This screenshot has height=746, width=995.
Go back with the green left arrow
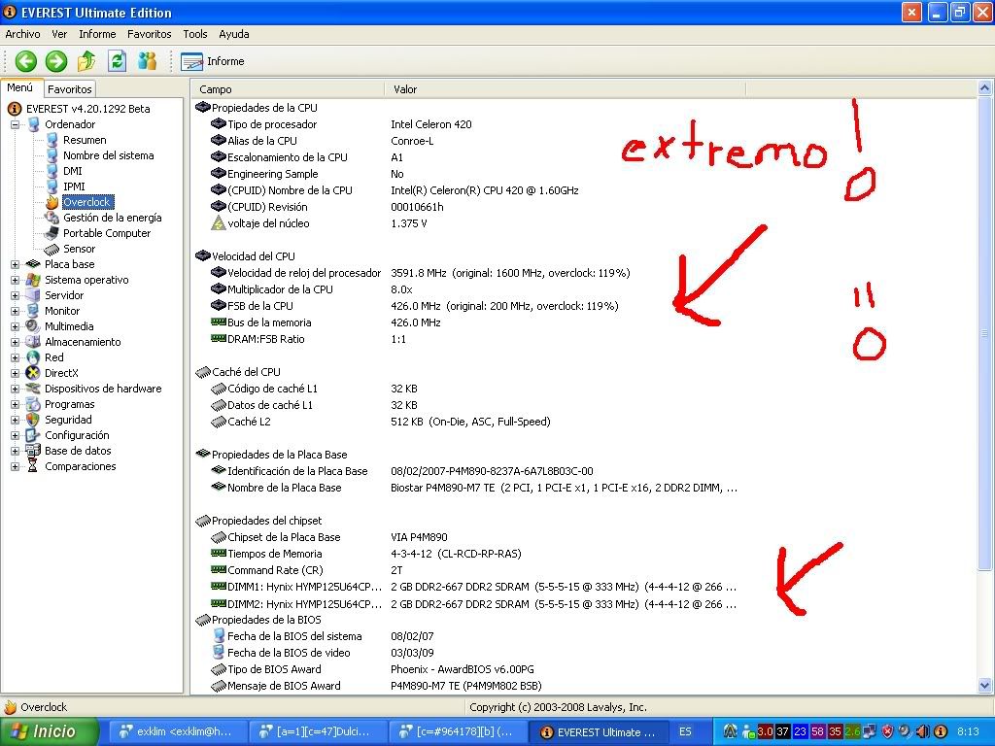click(x=26, y=61)
